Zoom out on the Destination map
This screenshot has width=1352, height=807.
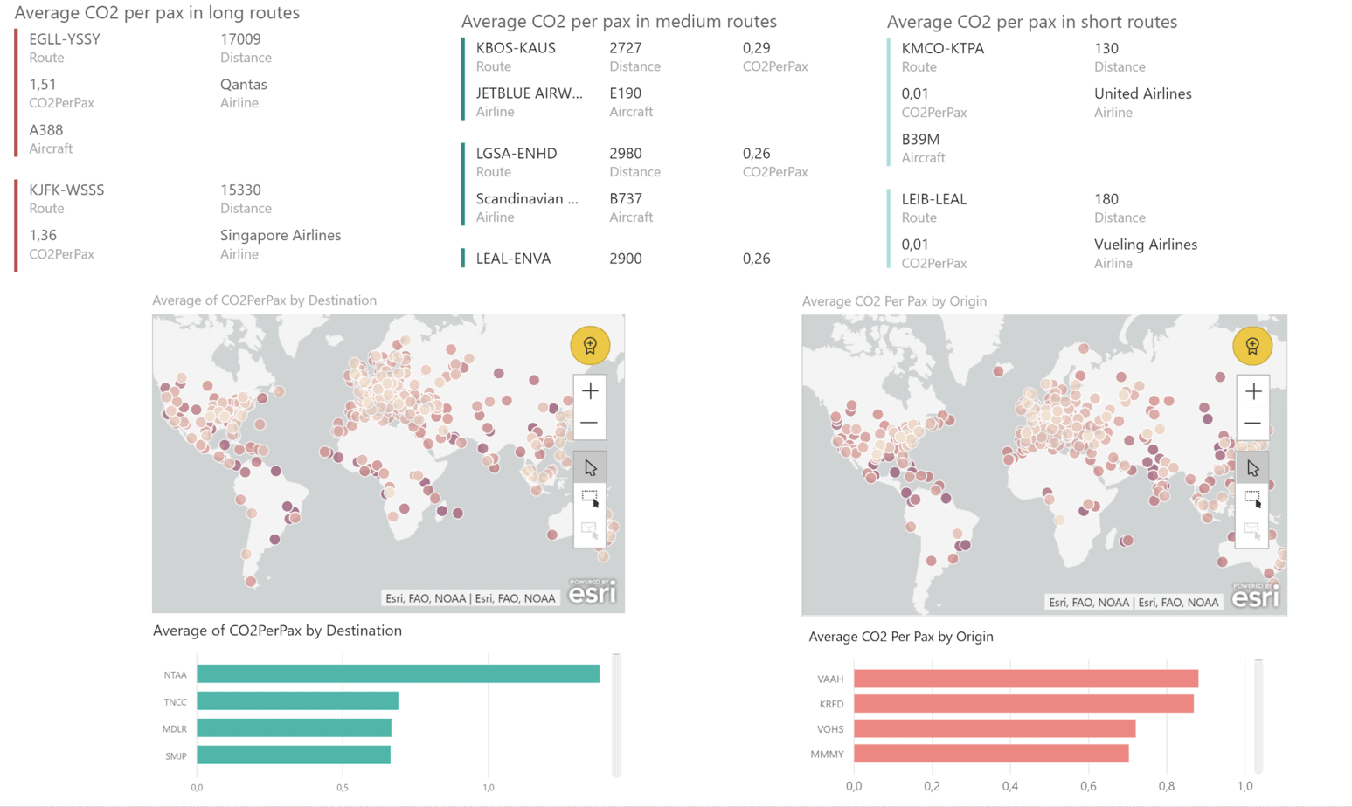(x=588, y=422)
